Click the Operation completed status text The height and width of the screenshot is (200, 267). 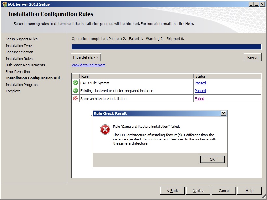128,39
